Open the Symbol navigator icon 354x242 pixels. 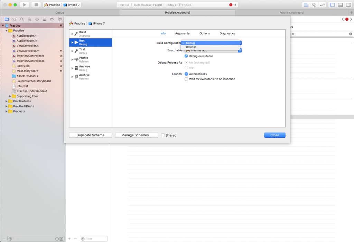pyautogui.click(x=14, y=19)
